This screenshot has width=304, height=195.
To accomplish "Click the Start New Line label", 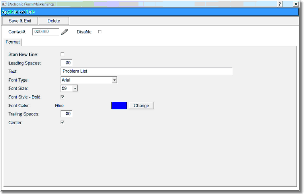I will point(23,54).
